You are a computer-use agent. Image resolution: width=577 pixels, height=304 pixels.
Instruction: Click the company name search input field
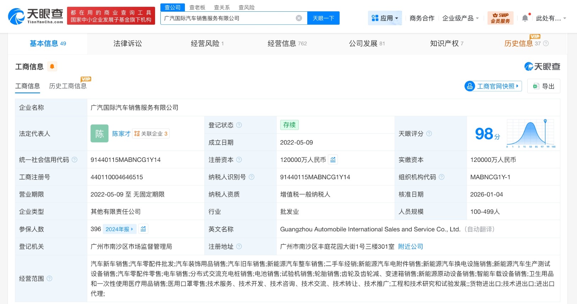tap(227, 18)
